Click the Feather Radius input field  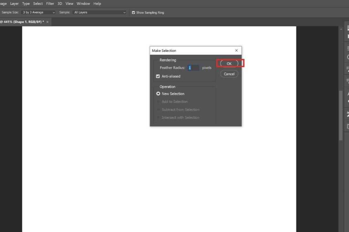[x=193, y=68]
